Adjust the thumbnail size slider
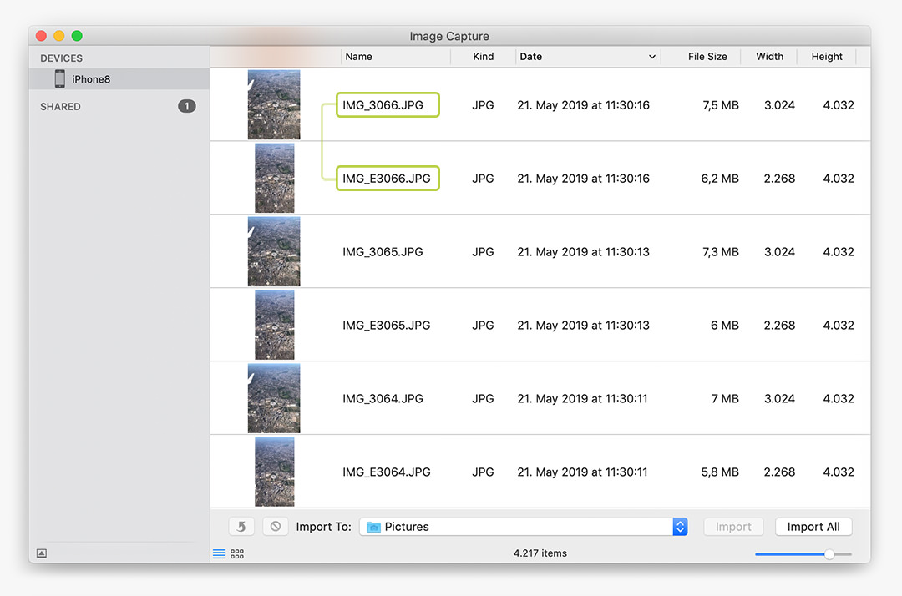Image resolution: width=902 pixels, height=596 pixels. click(x=829, y=554)
